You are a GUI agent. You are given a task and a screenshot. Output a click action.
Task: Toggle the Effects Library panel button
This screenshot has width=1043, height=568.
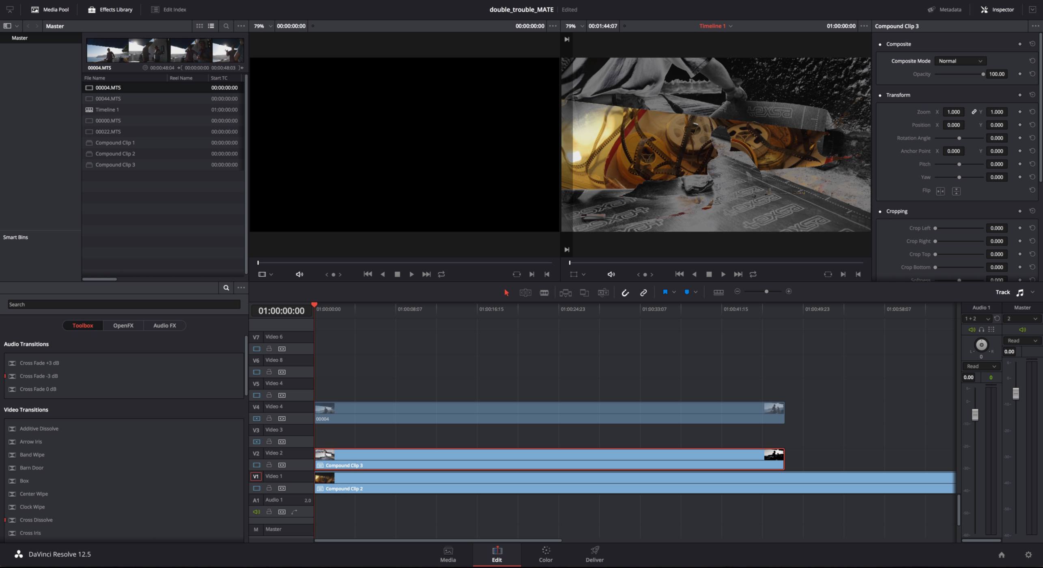pyautogui.click(x=110, y=9)
